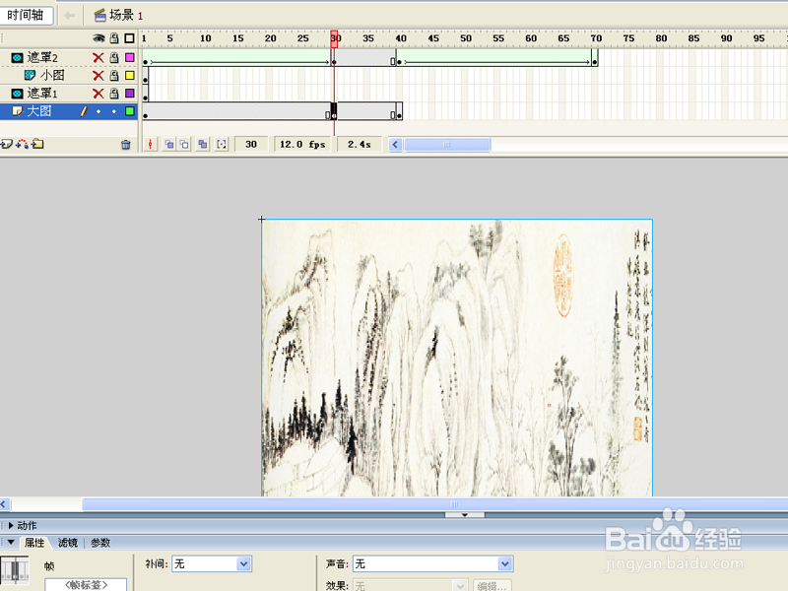Turn on Onion Skin
This screenshot has height=591, width=788.
(x=169, y=145)
